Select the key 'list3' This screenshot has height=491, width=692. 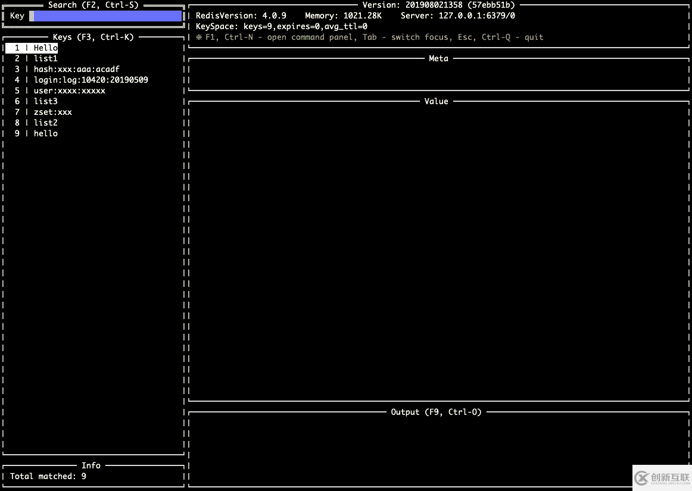pos(45,101)
